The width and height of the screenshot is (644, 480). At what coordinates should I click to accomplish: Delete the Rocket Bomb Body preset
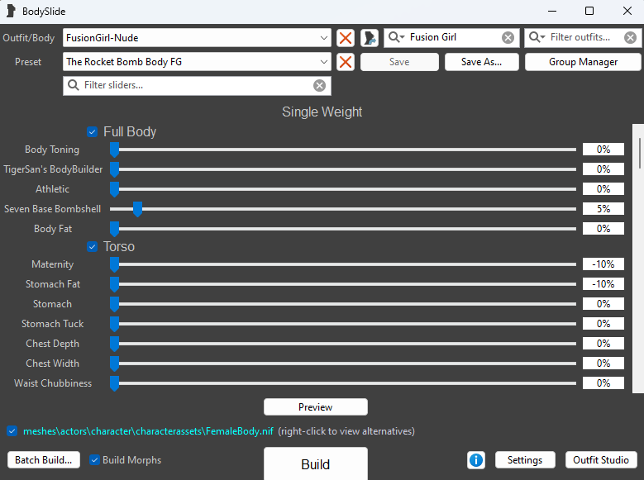point(346,62)
